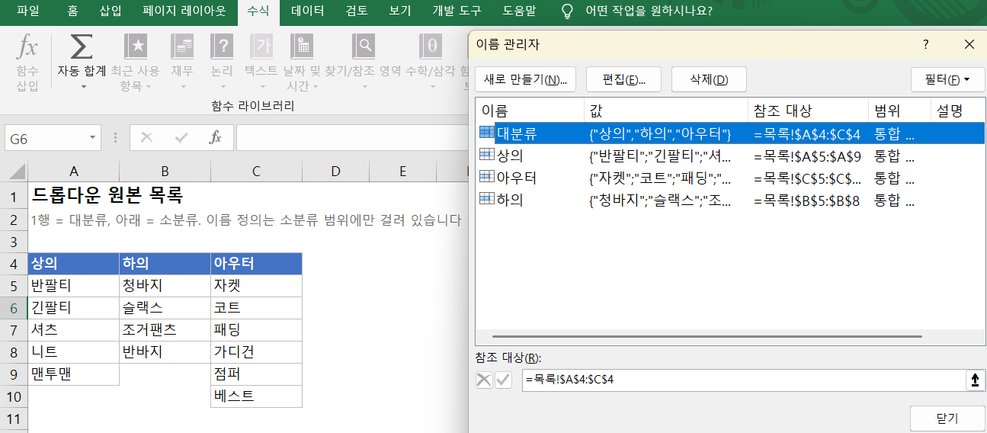Switch to the Help (도움말) tab
Screen dimensions: 987x433
[519, 11]
